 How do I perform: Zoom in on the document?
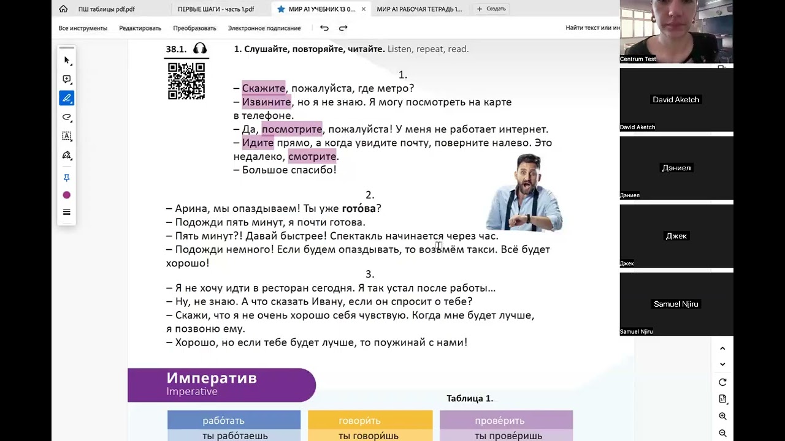click(722, 416)
